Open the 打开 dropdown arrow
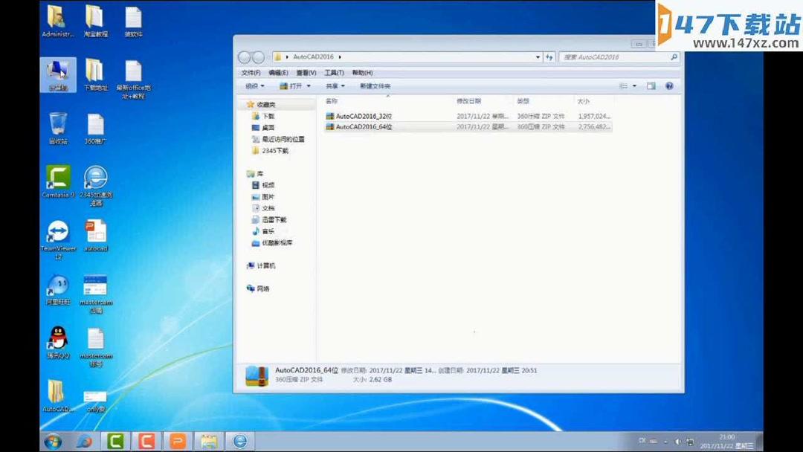Screen dimensions: 803x452 308,85
